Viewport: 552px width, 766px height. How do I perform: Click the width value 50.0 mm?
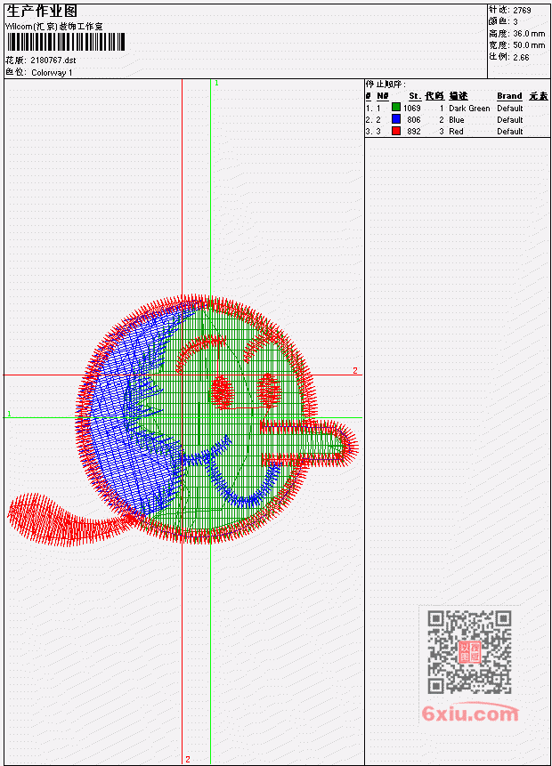(529, 45)
